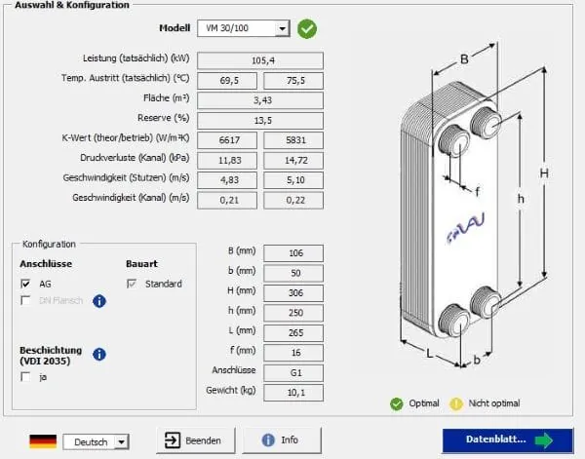
Task: Click the Temp. Austritt field 75,5
Action: [x=293, y=81]
